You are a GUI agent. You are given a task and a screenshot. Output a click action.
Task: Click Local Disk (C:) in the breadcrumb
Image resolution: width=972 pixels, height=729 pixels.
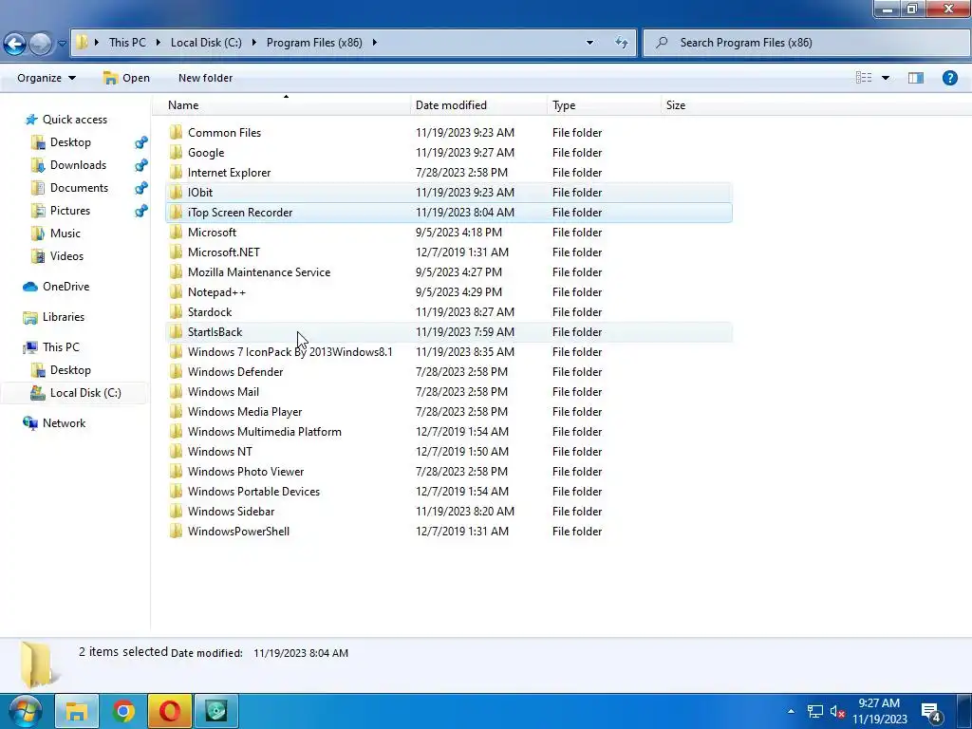[x=206, y=42]
